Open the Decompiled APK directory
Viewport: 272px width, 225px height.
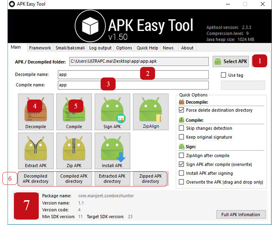[36, 179]
